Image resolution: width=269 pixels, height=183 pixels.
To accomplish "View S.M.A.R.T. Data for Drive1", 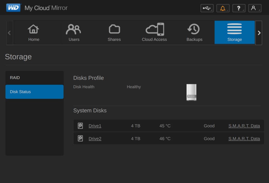I will (244, 126).
